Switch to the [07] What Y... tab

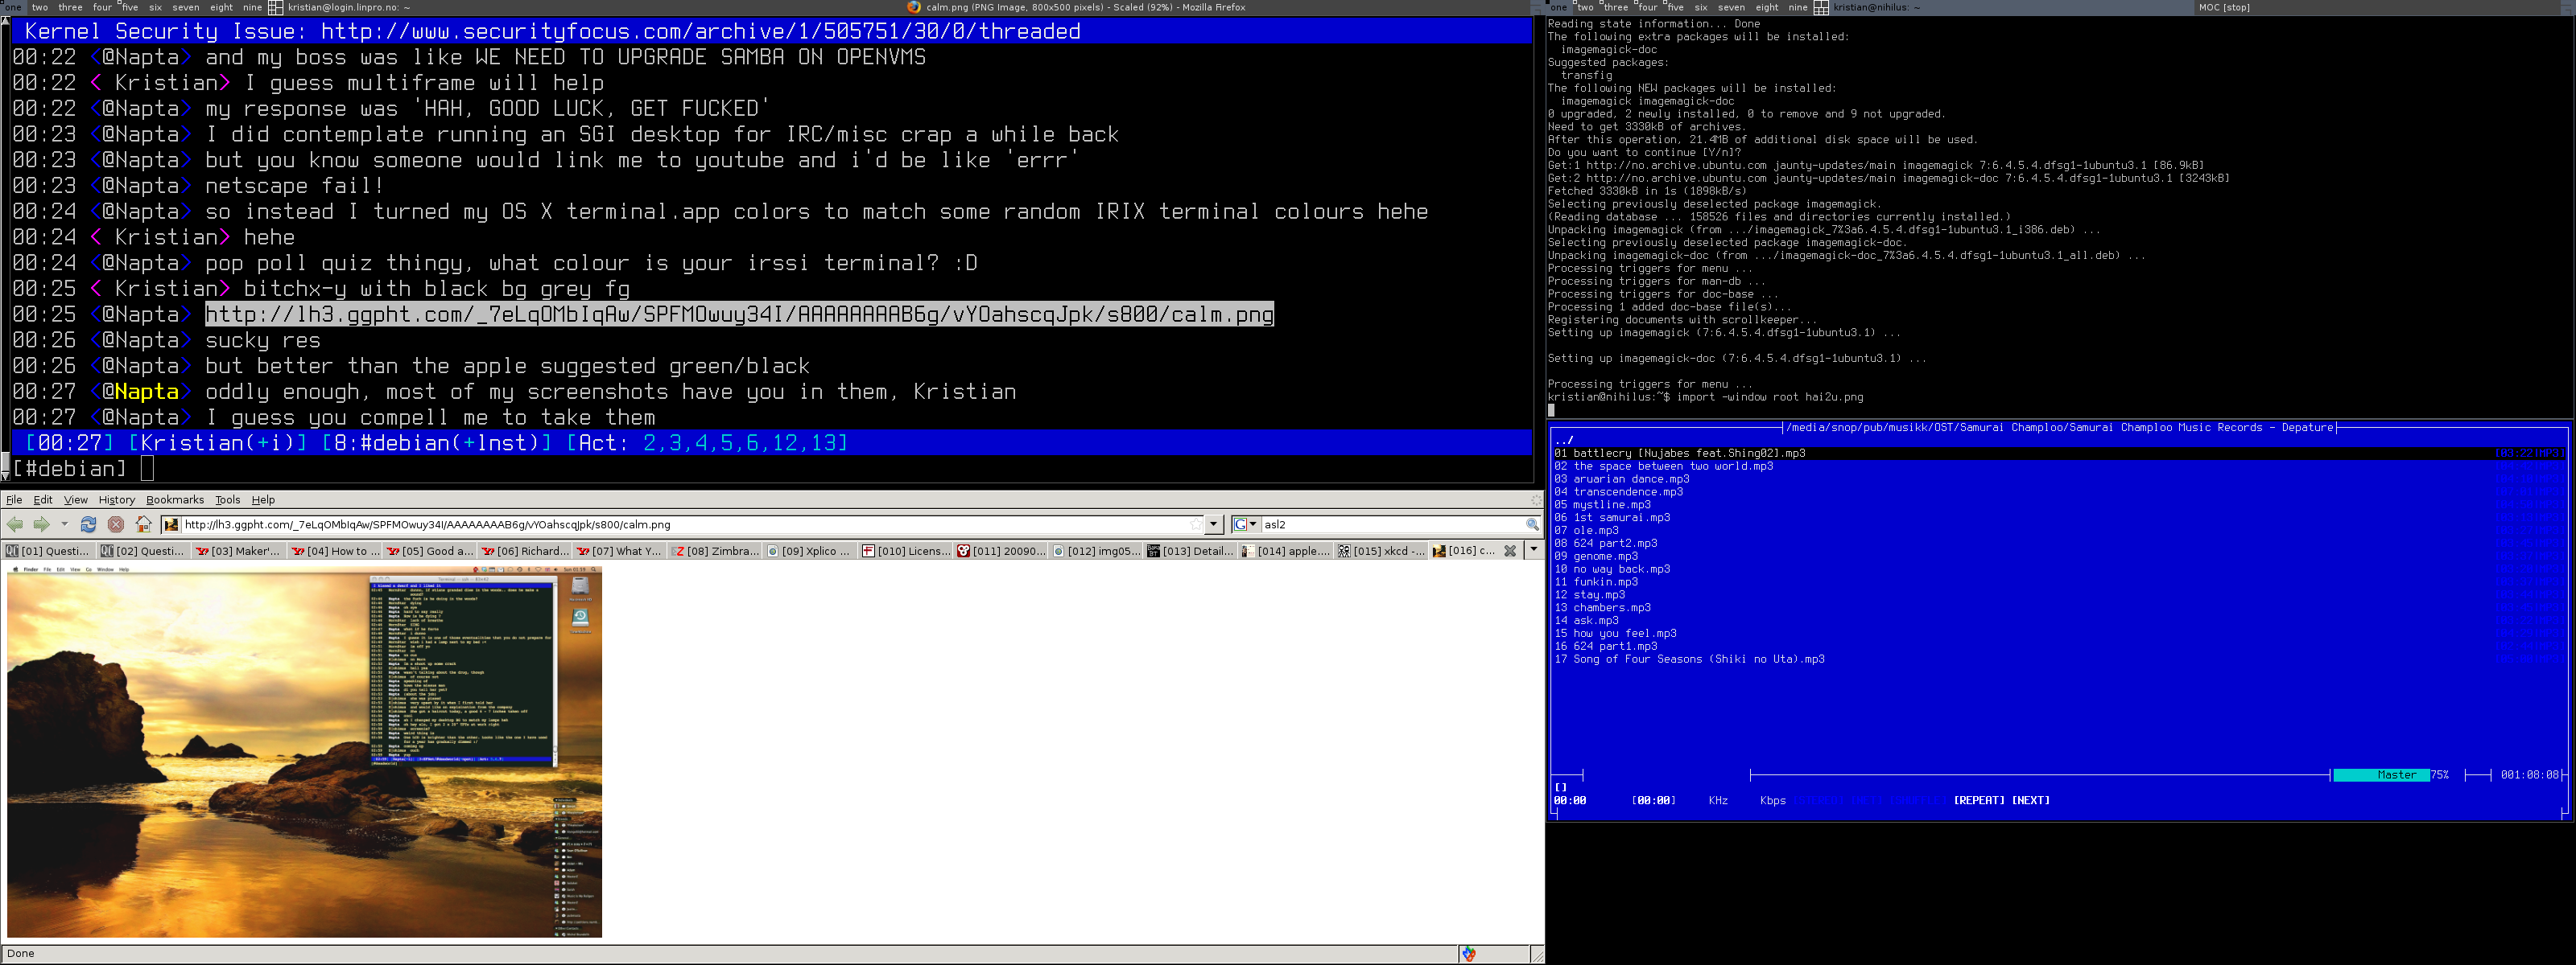(x=619, y=550)
